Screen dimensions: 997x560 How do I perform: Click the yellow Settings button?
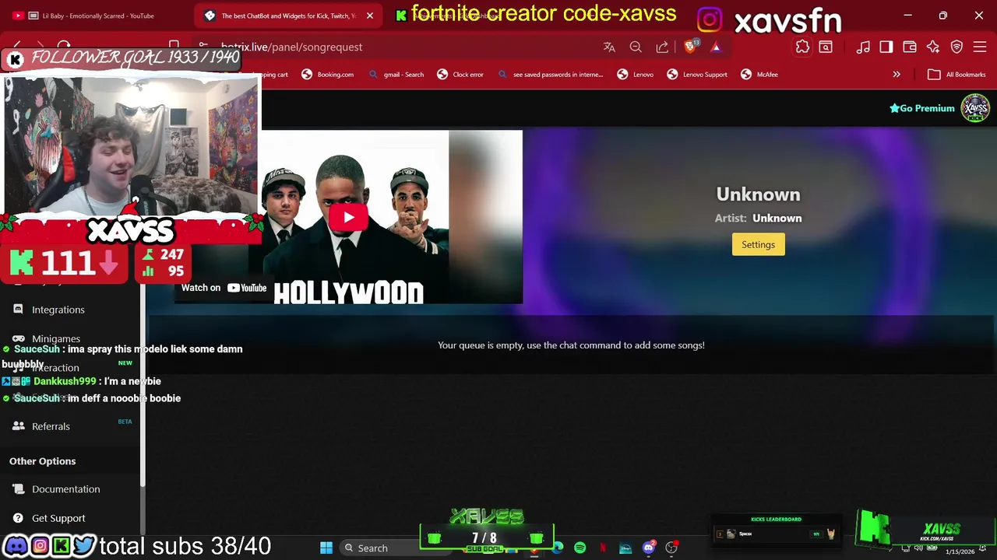[x=758, y=244]
